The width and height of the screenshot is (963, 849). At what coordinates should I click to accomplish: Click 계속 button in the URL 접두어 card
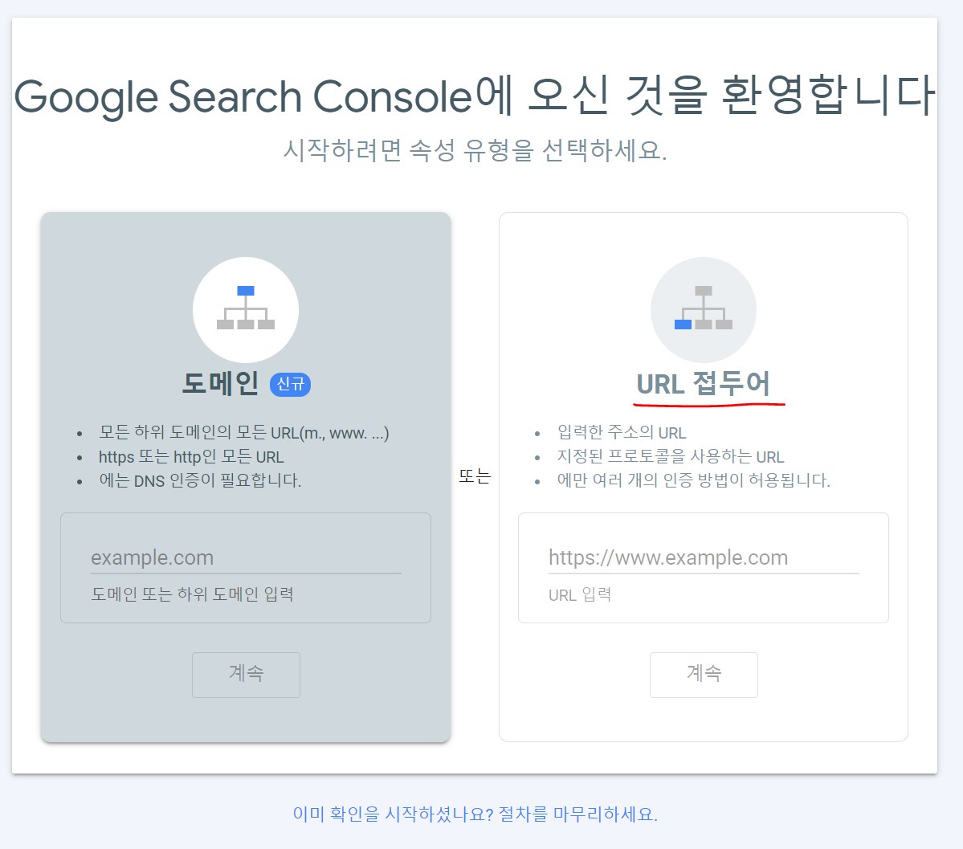tap(704, 675)
